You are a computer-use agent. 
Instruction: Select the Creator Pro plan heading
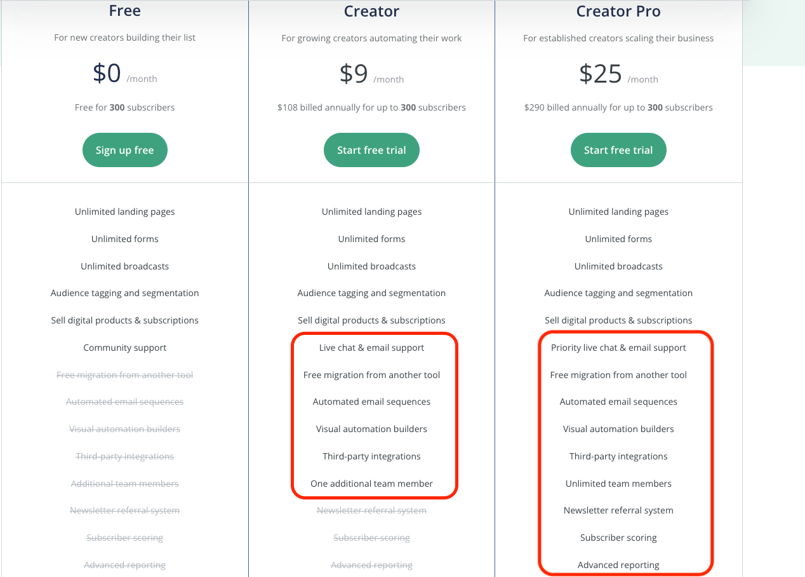[x=618, y=11]
